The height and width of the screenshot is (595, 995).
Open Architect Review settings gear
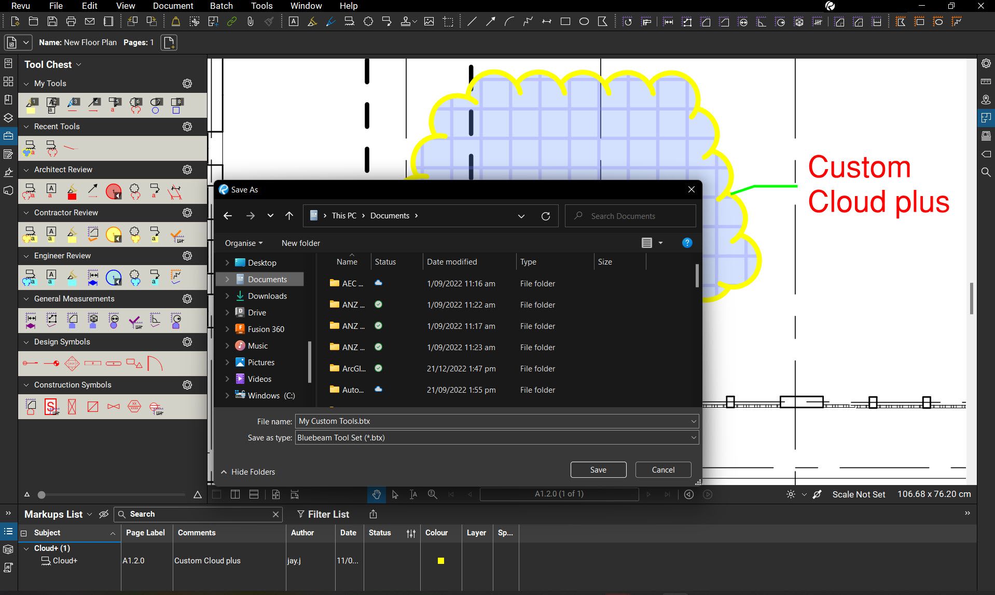(x=187, y=170)
